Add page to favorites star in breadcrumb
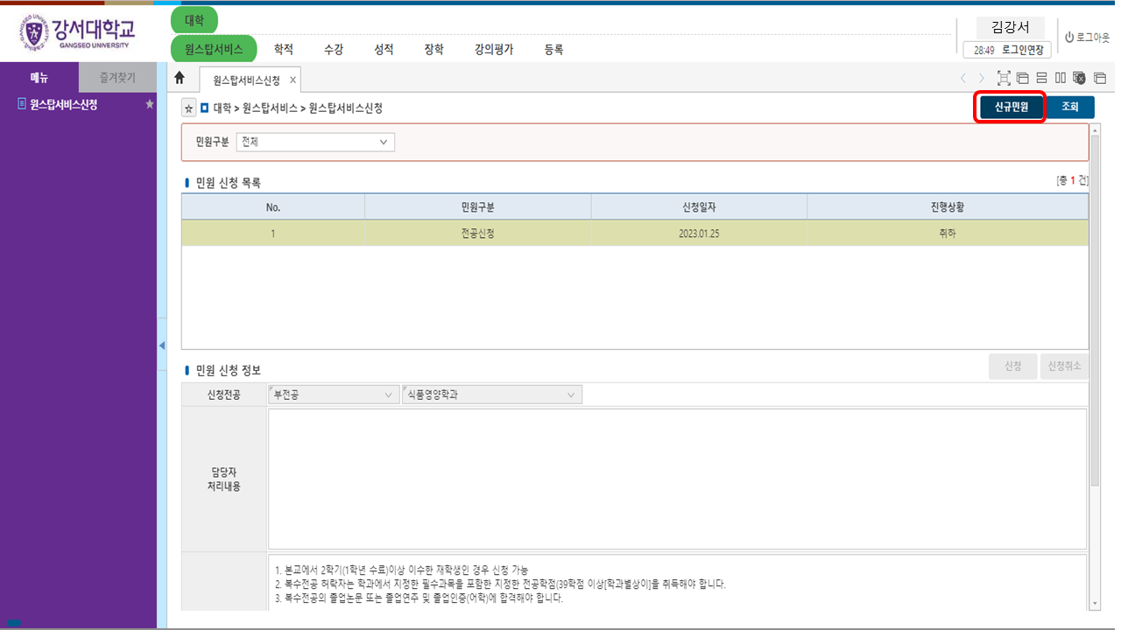 coord(188,108)
